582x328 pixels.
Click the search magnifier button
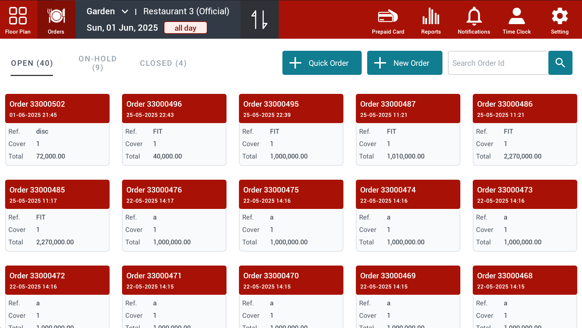pos(560,63)
